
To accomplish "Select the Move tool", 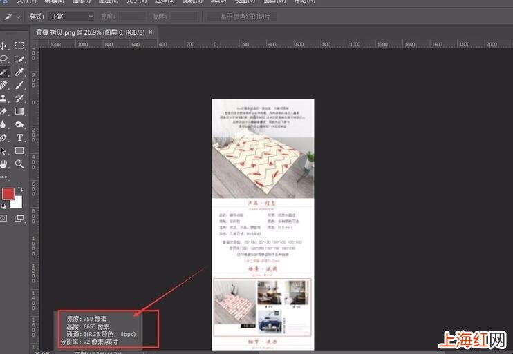I will tap(3, 46).
